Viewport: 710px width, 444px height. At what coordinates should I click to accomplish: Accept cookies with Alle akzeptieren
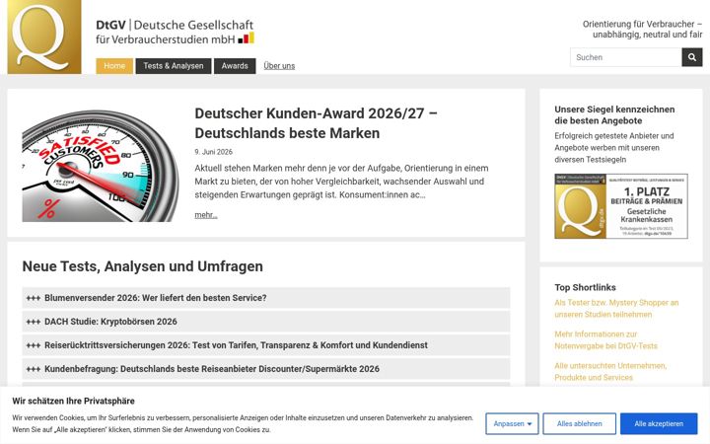tap(659, 423)
